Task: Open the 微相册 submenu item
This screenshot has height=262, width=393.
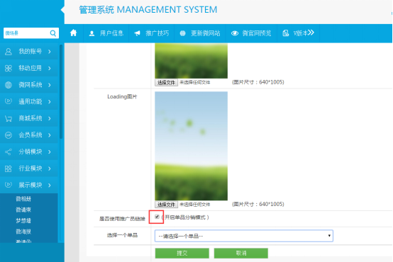Action: (23, 199)
